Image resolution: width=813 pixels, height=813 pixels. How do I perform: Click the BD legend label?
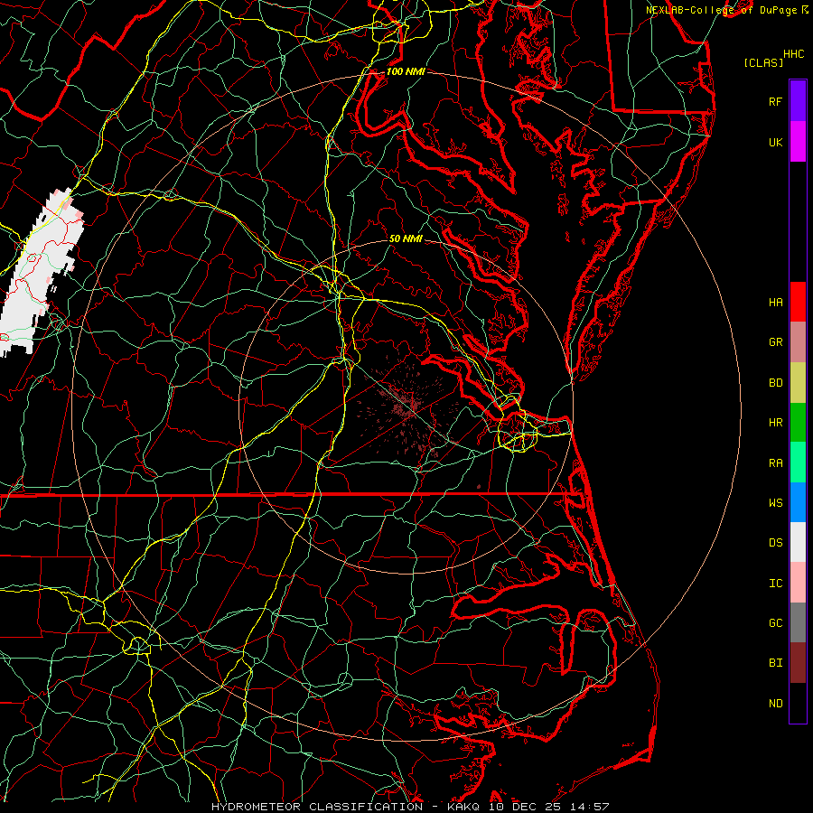coord(775,383)
